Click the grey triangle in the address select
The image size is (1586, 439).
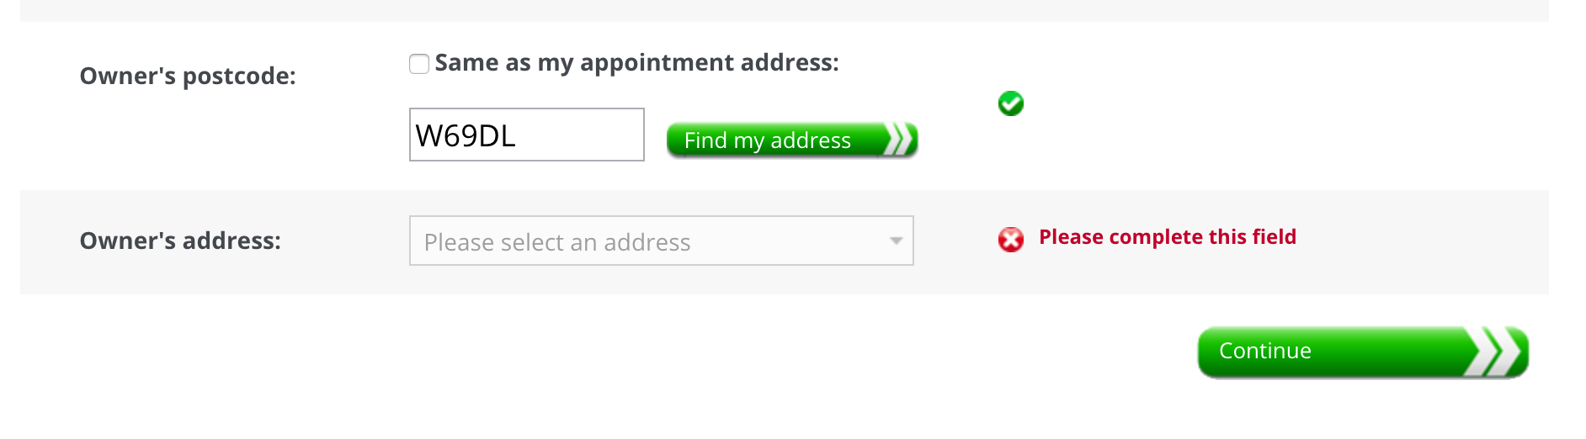(896, 241)
